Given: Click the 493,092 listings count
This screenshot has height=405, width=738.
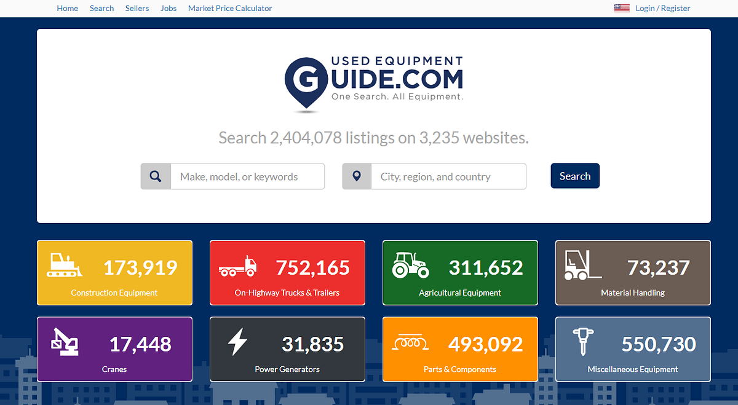Looking at the screenshot, I should (x=486, y=344).
